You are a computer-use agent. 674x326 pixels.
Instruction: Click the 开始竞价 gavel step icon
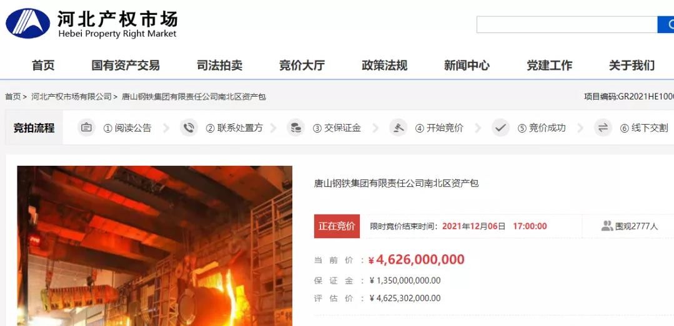pyautogui.click(x=398, y=128)
